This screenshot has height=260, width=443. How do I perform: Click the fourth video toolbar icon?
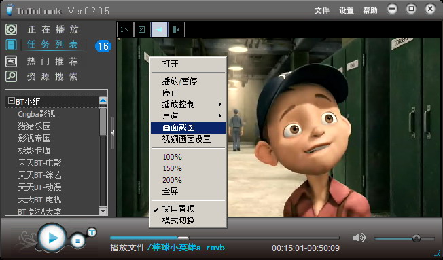click(x=176, y=29)
